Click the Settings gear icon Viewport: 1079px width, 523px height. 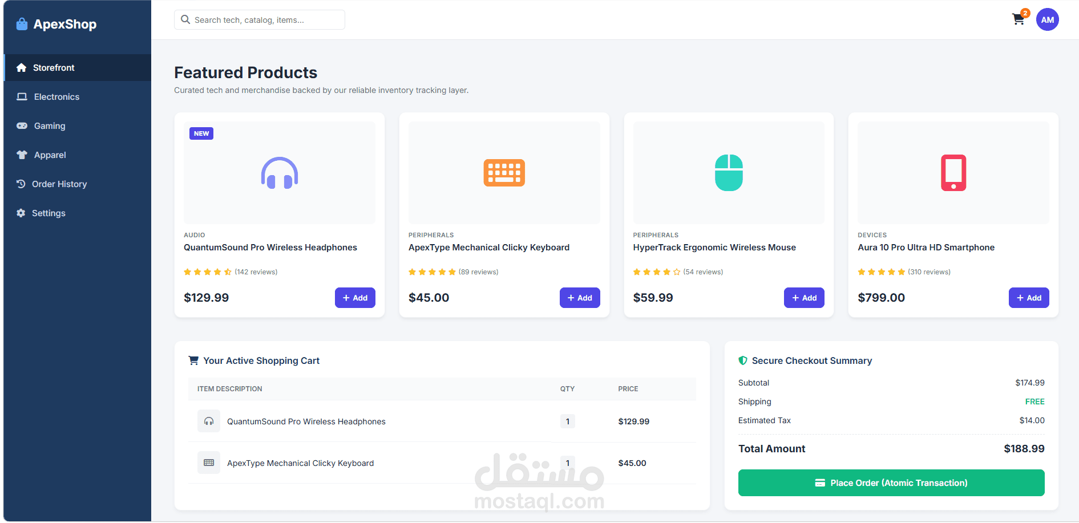pyautogui.click(x=21, y=213)
